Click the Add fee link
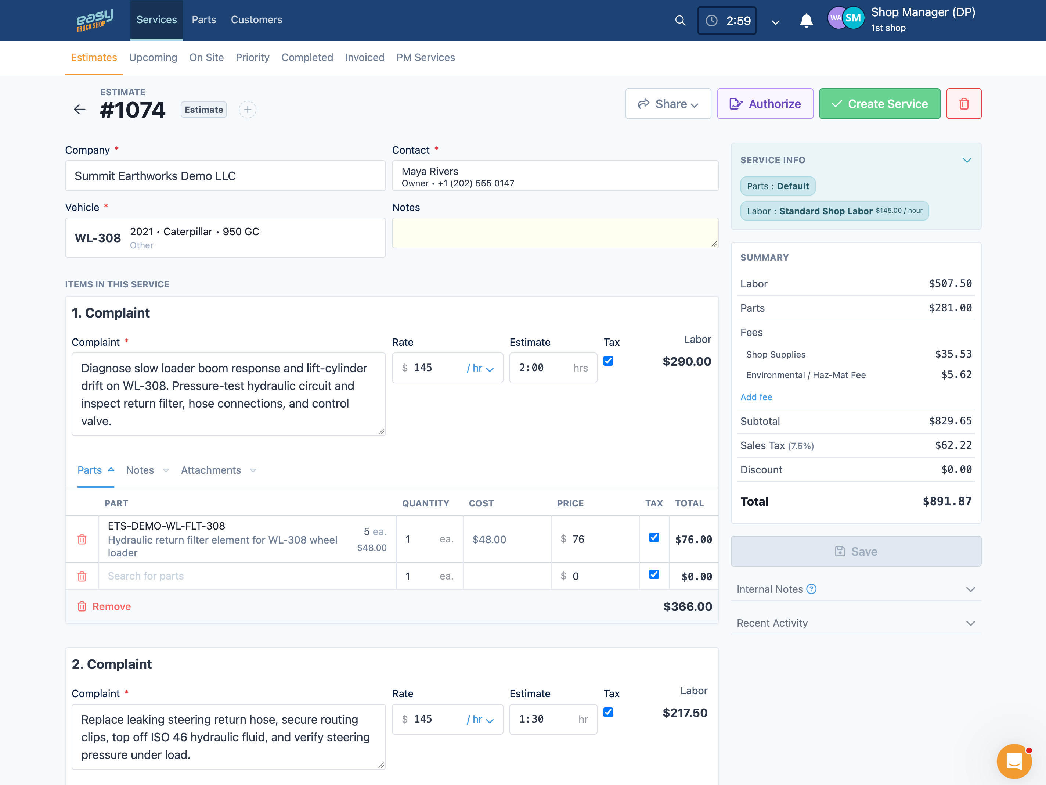The image size is (1046, 785). pyautogui.click(x=756, y=397)
